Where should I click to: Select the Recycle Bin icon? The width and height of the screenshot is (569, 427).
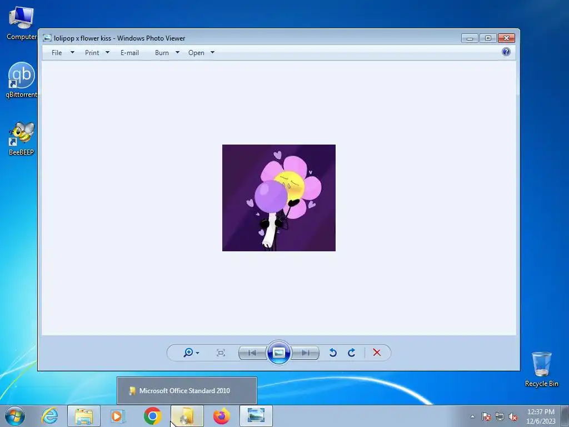(541, 369)
